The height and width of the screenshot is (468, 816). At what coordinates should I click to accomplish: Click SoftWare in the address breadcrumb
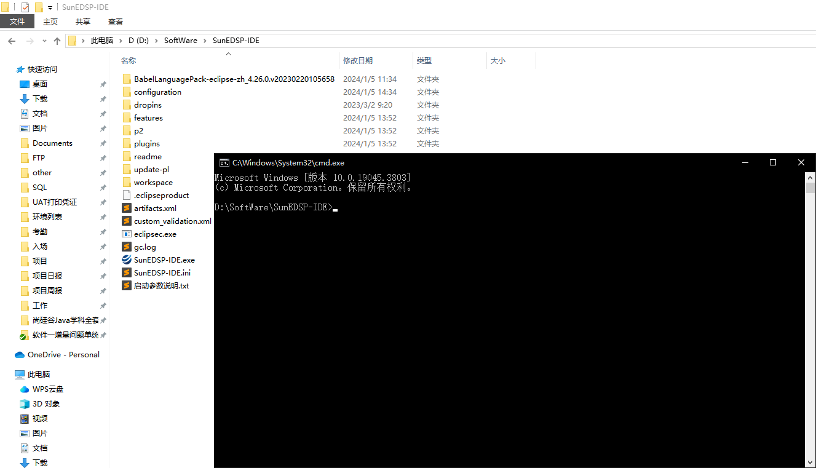point(181,41)
